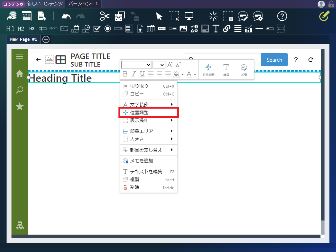Image resolution: width=336 pixels, height=252 pixels.
Task: Insert a radio button component
Action: tap(108, 29)
